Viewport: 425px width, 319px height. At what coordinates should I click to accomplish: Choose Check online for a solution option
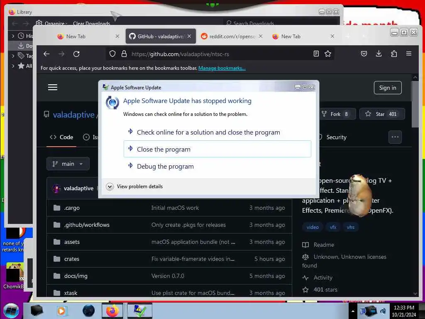[x=217, y=133]
